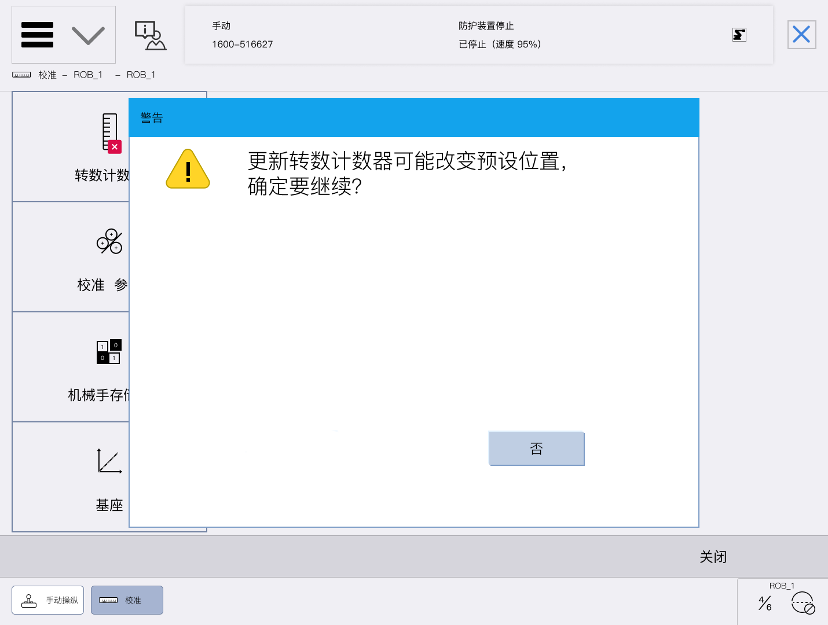828x625 pixels.
Task: Switch to the 手动操纵 taskbar tab
Action: coord(48,600)
